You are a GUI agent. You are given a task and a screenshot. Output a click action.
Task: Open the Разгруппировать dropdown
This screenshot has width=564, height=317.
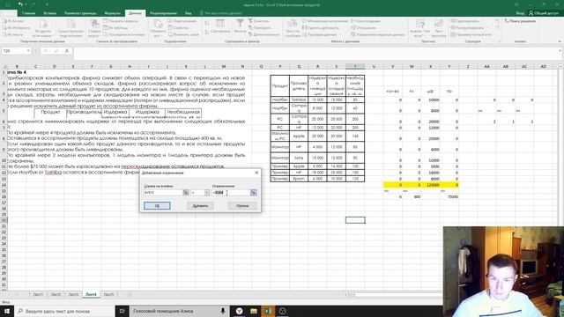(x=469, y=27)
